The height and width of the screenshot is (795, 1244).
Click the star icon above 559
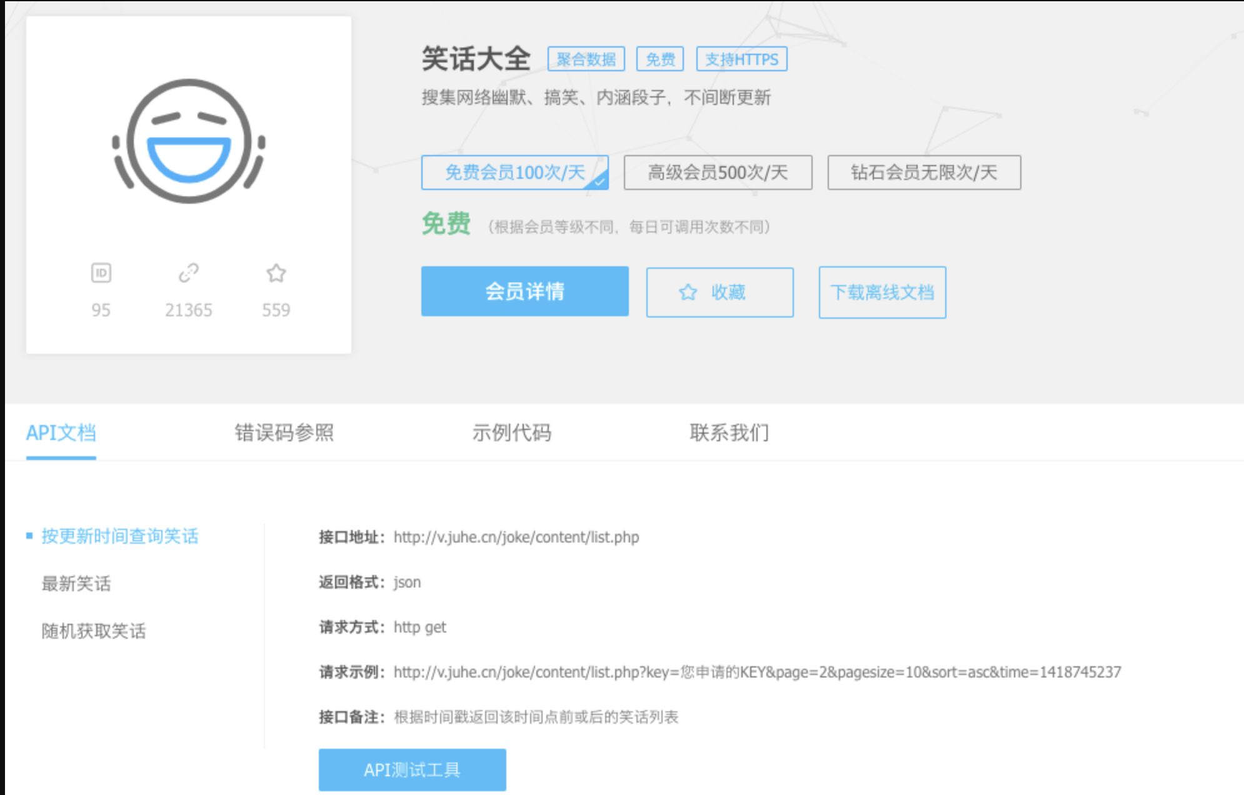(x=276, y=273)
